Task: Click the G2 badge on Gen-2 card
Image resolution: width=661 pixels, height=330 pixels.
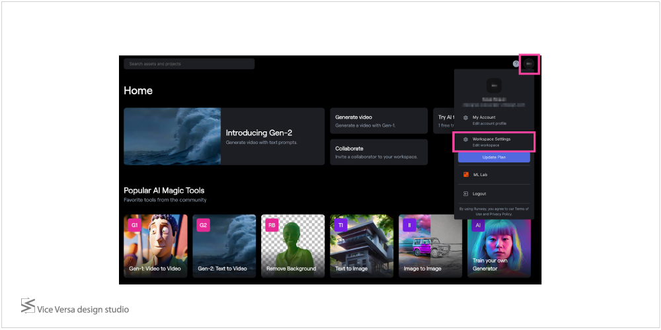Action: tap(203, 225)
